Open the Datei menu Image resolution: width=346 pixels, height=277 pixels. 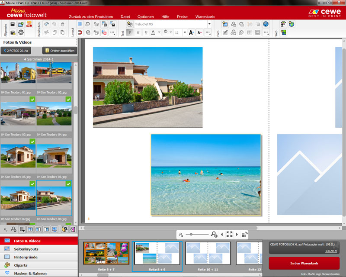click(x=125, y=16)
